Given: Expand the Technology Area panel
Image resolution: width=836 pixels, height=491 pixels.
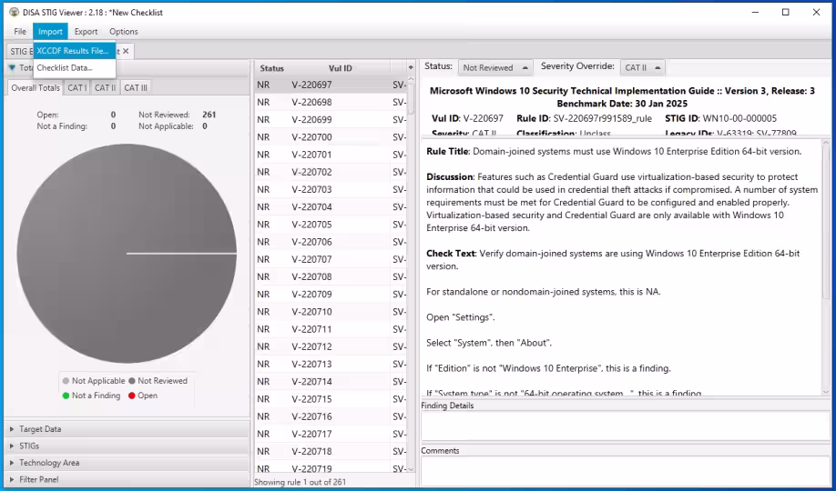Looking at the screenshot, I should 49,463.
